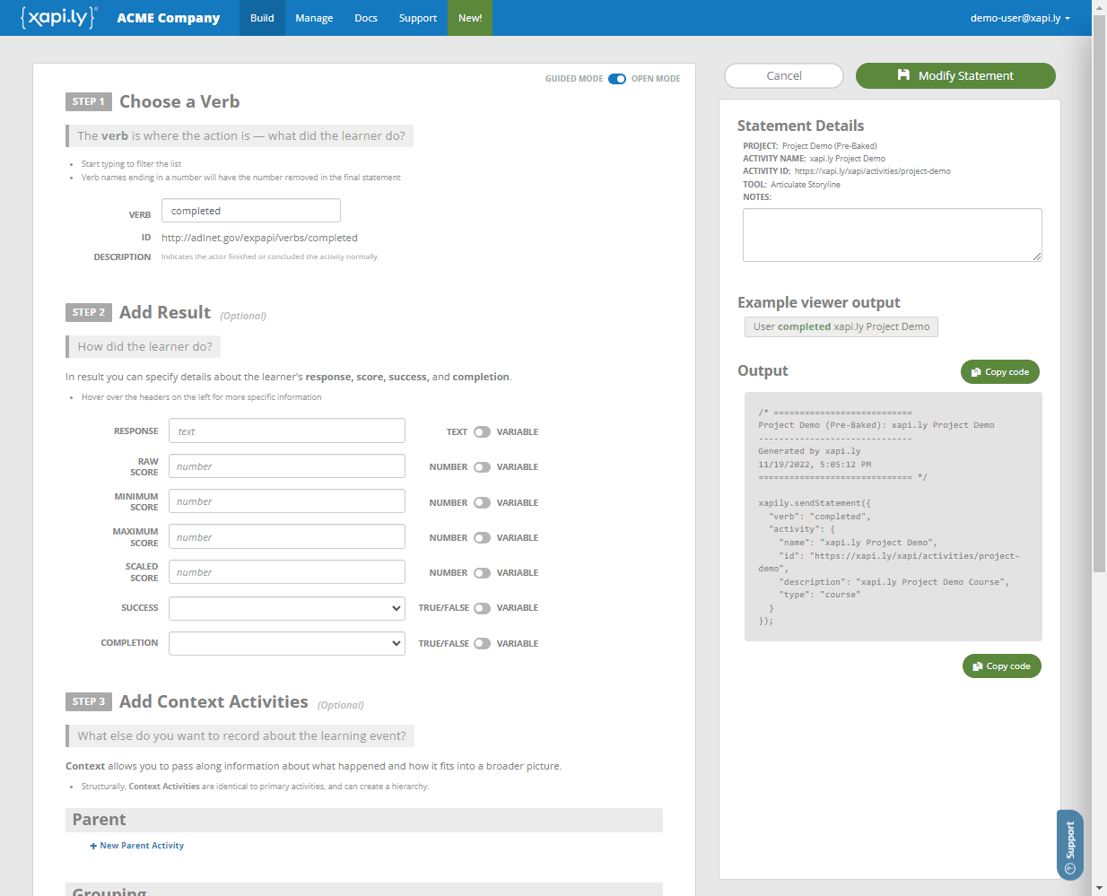The image size is (1107, 896).
Task: Open the Completion dropdown
Action: [287, 644]
